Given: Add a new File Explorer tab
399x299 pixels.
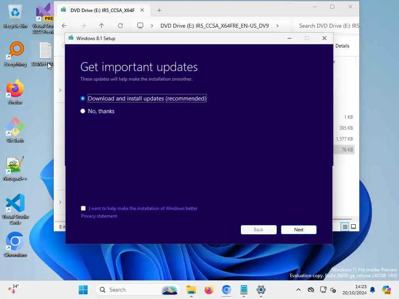Looking at the screenshot, I should click(159, 11).
